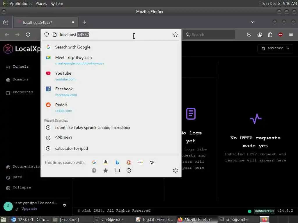Click the user avatar S circle
The height and width of the screenshot is (223, 298).
8,206
